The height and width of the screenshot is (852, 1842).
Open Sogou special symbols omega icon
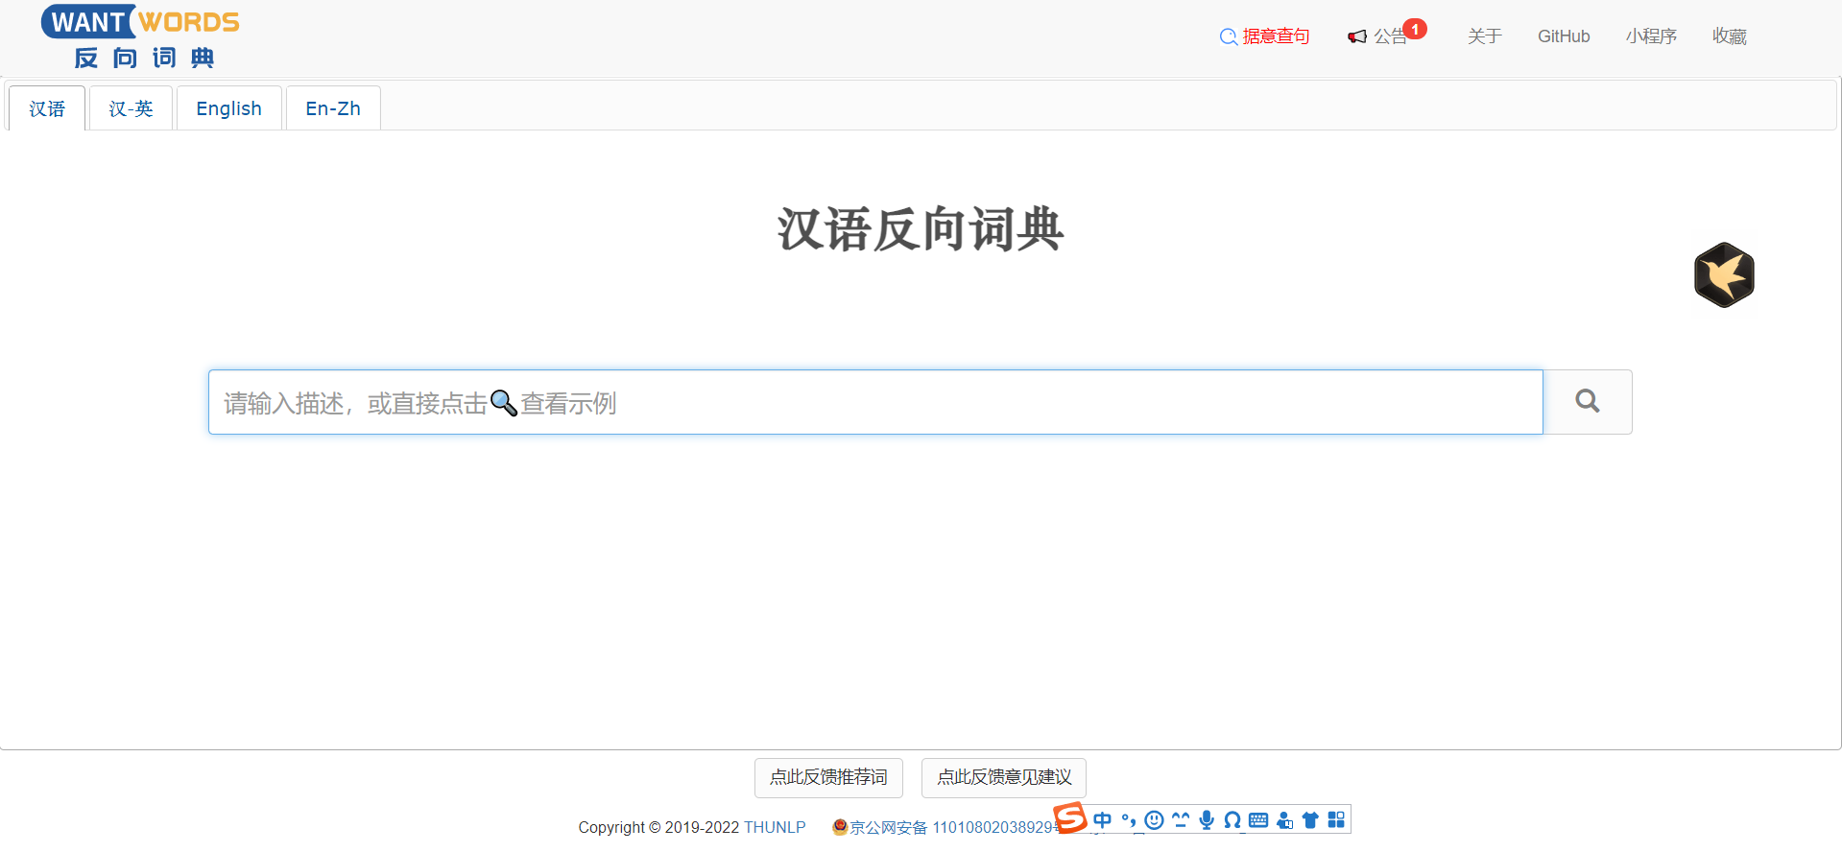[x=1232, y=819]
